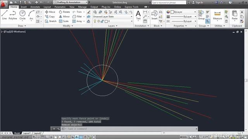Open the AutoCAD application menu
Image resolution: width=248 pixels, height=139 pixels.
(x=3, y=4)
